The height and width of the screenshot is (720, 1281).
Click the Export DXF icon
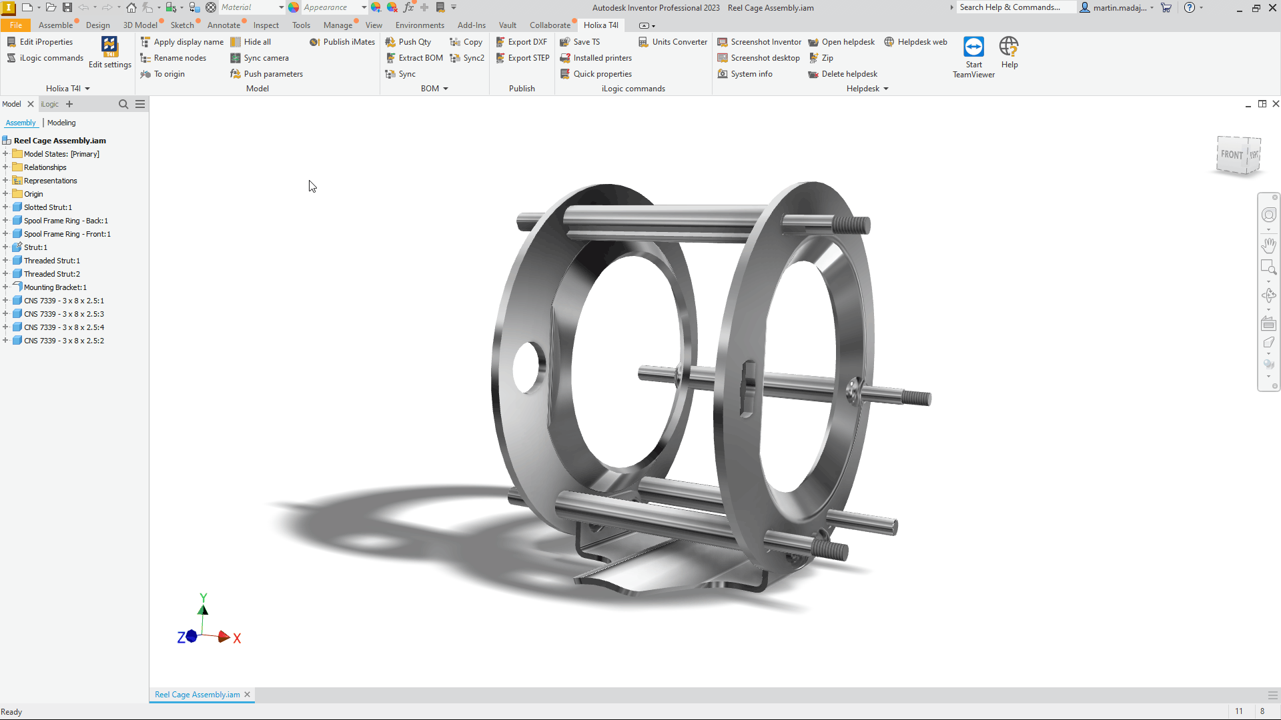500,42
